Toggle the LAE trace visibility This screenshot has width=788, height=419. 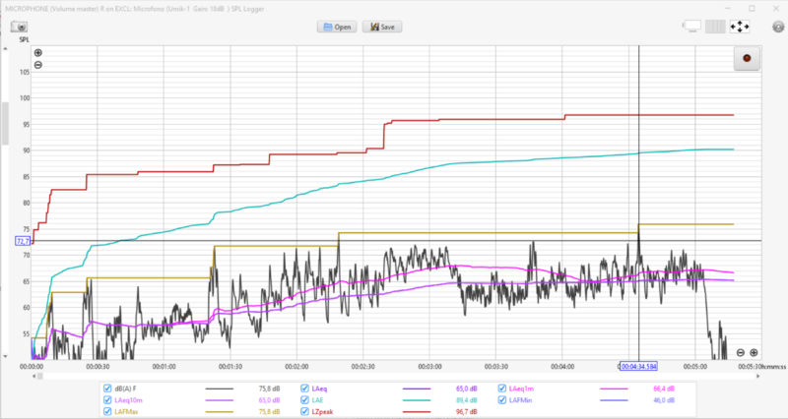pos(304,400)
